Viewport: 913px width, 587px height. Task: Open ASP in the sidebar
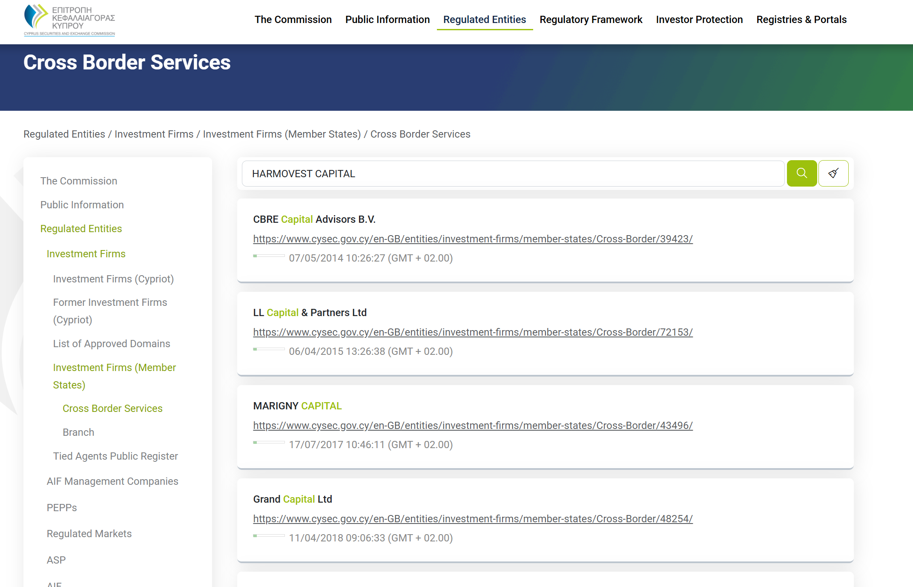(x=56, y=560)
